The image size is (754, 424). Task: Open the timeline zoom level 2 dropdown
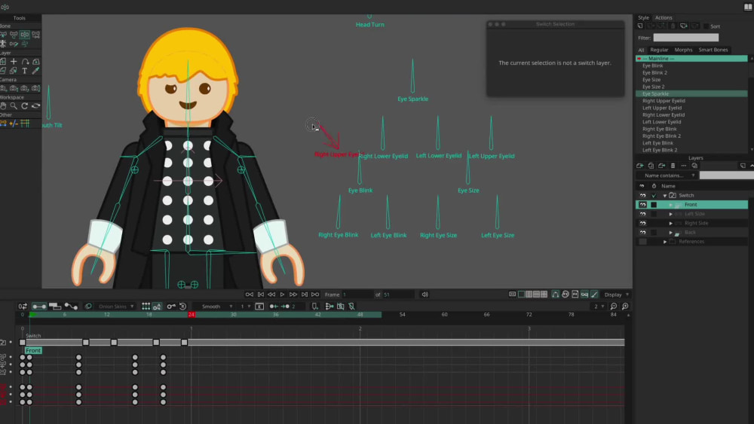tap(599, 307)
